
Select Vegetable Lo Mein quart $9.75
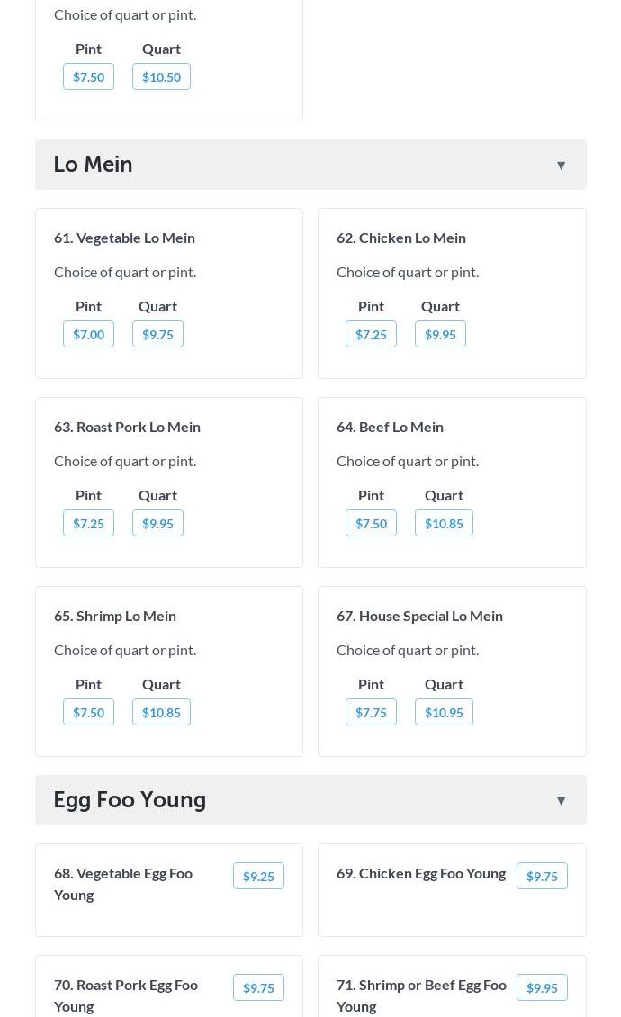157,334
